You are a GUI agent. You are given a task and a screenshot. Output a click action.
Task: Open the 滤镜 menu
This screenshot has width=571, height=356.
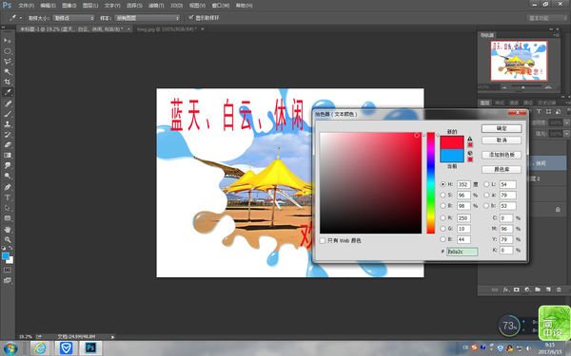click(156, 6)
